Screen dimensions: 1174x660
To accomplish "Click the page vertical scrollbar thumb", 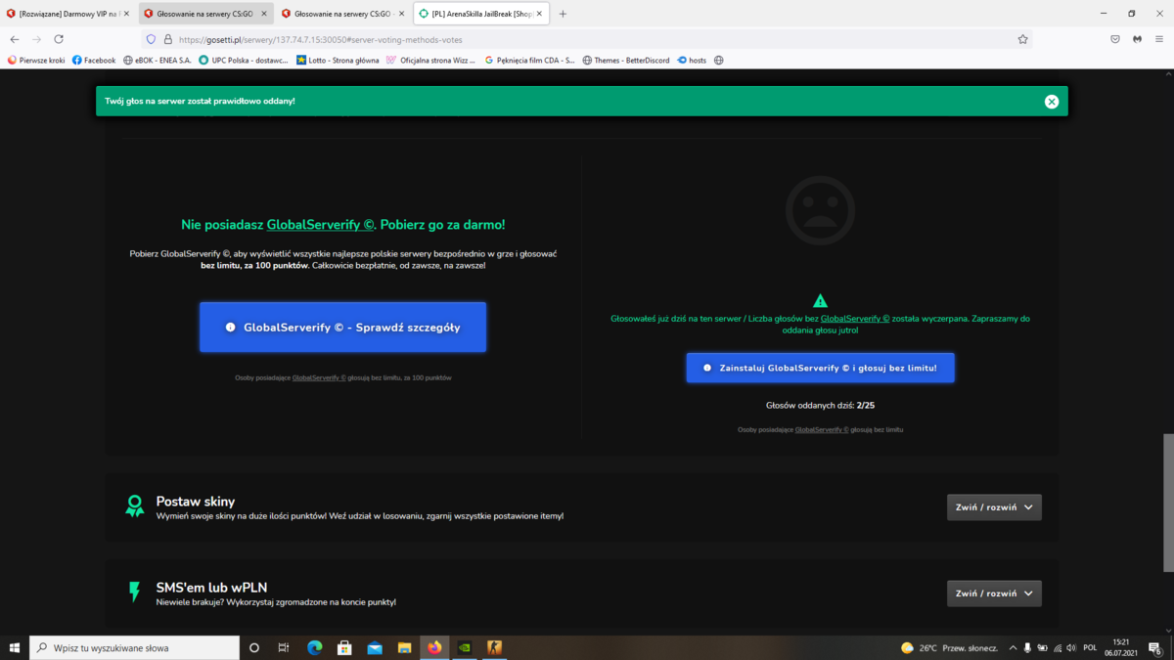I will pos(1168,503).
